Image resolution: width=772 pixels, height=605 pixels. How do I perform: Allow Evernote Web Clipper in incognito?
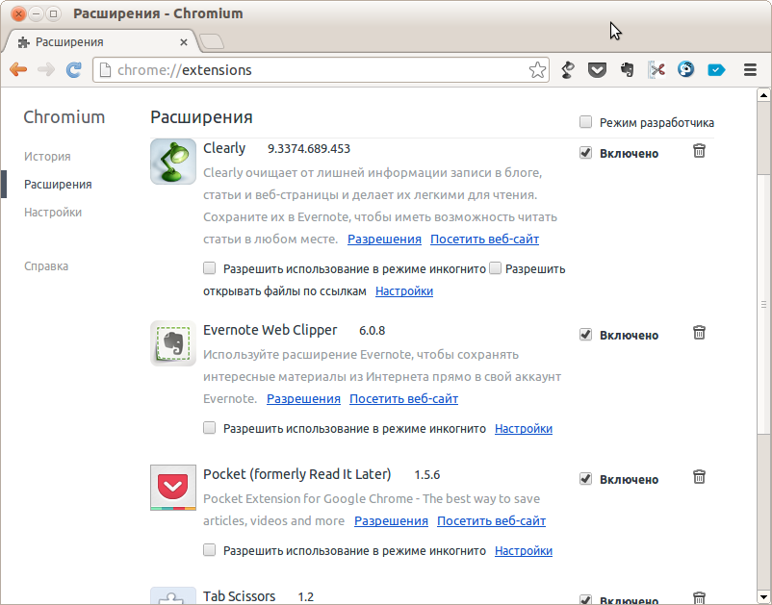pos(209,428)
